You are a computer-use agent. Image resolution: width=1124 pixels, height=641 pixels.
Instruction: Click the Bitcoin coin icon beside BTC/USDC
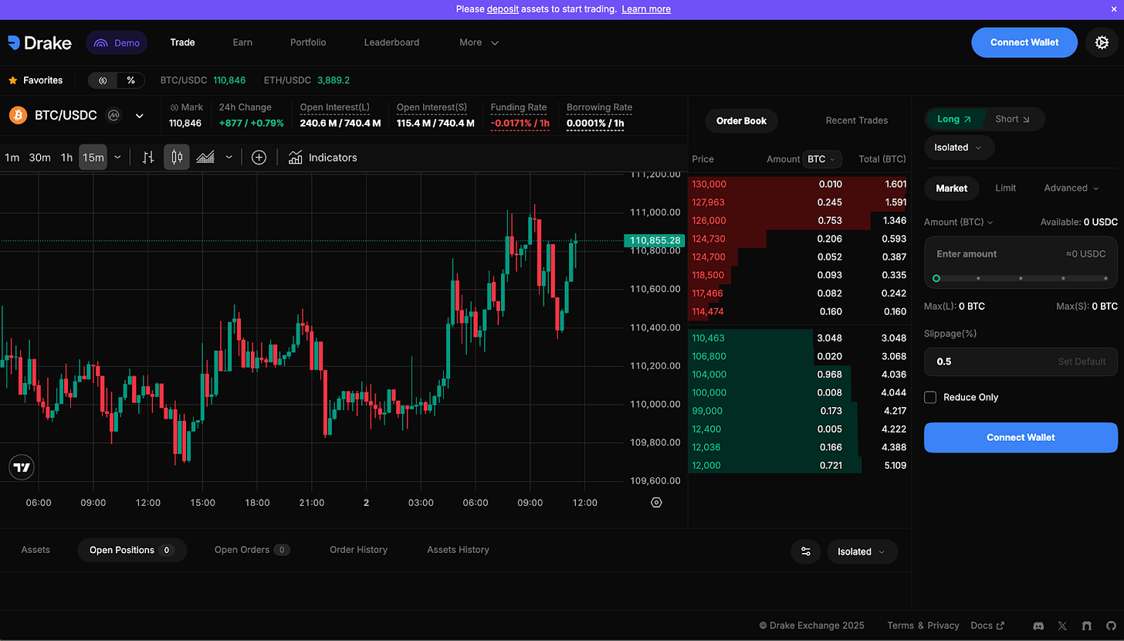pyautogui.click(x=18, y=116)
